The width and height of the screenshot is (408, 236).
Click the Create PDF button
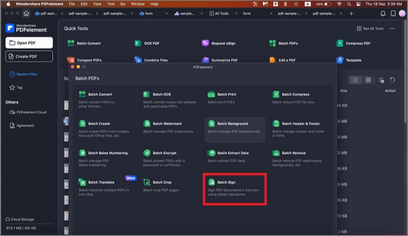(29, 56)
